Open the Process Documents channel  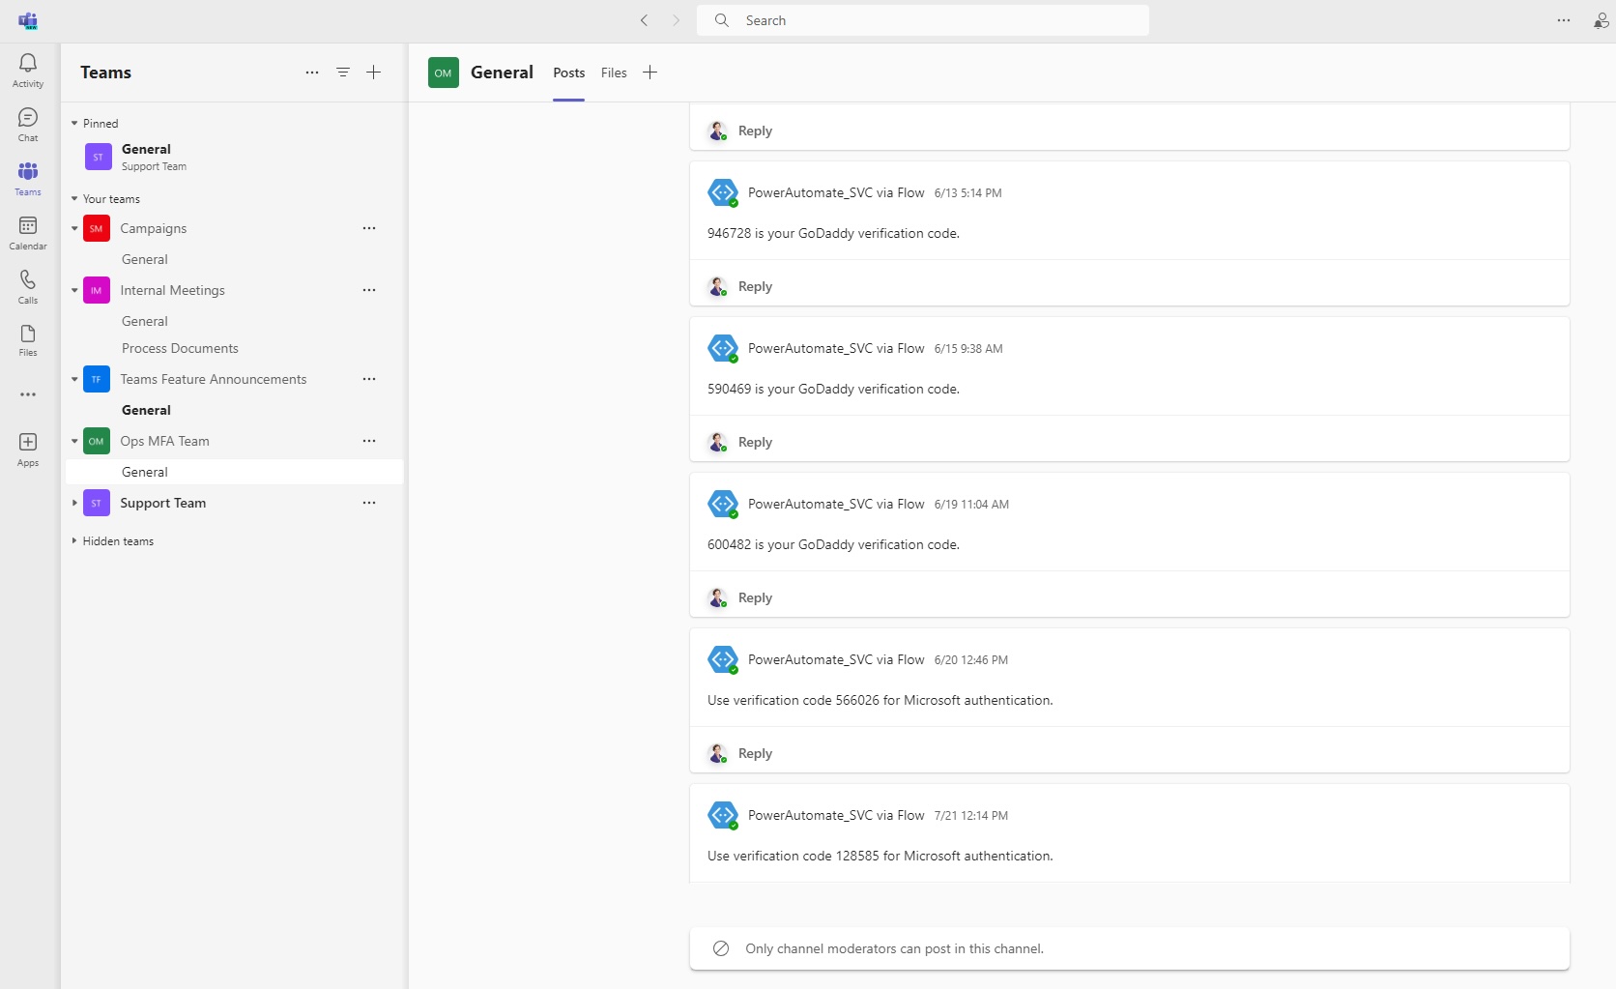[x=180, y=348]
